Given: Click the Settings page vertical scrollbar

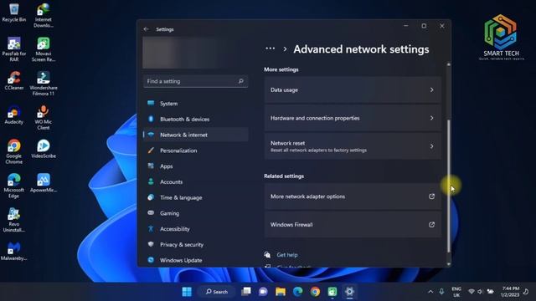Looking at the screenshot, I should pyautogui.click(x=449, y=186).
